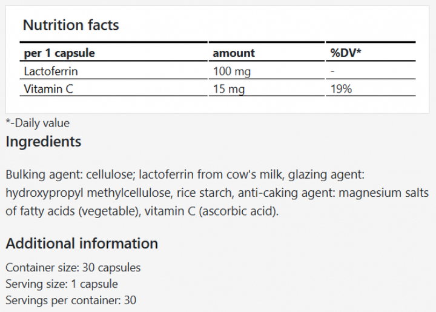Click the "Serving size: 1 capsule" line
The height and width of the screenshot is (312, 436).
click(x=62, y=284)
